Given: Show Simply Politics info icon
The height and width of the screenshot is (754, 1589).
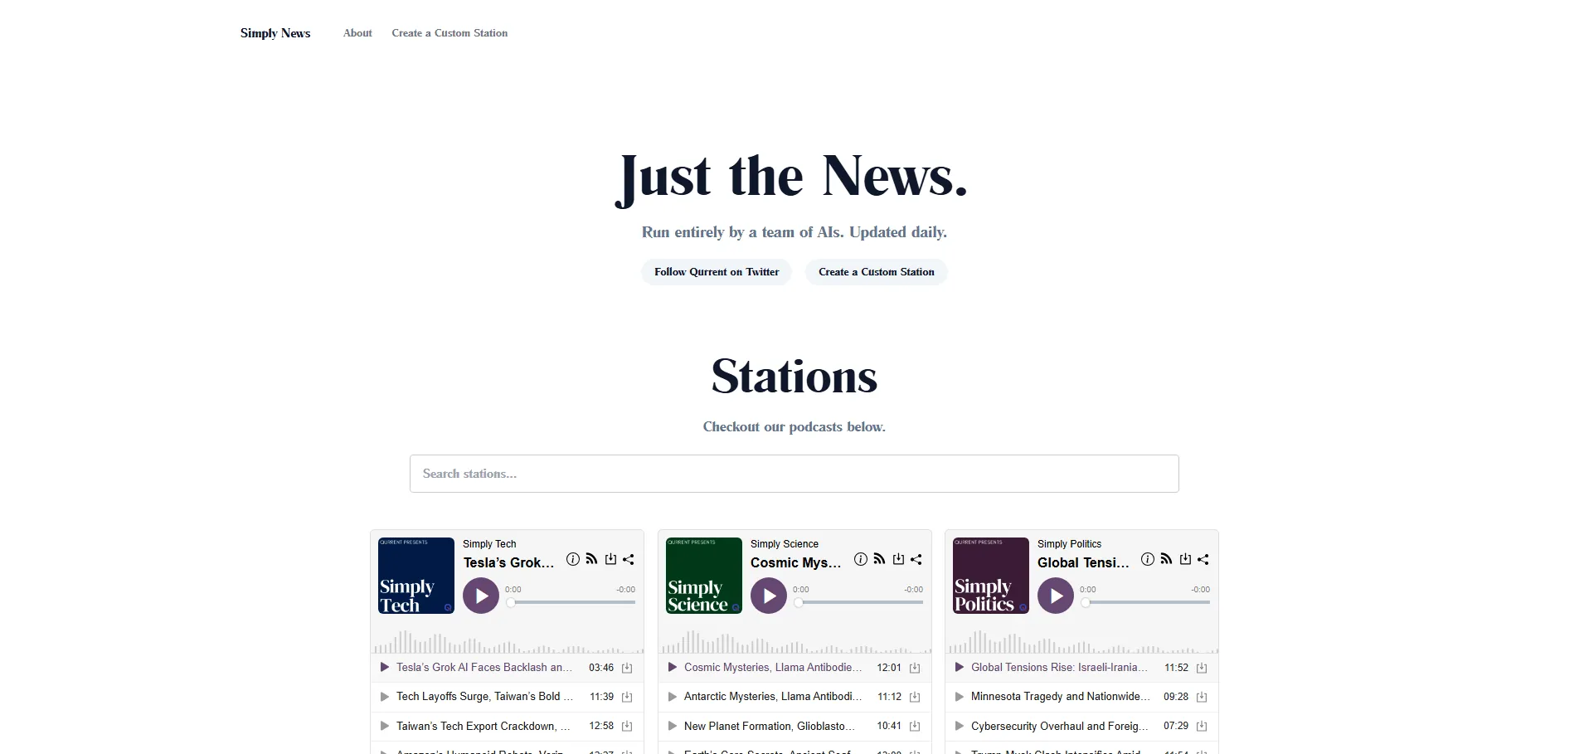Looking at the screenshot, I should [1147, 559].
